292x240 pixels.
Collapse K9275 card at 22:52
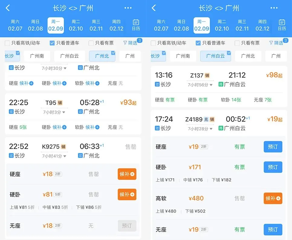73,151
